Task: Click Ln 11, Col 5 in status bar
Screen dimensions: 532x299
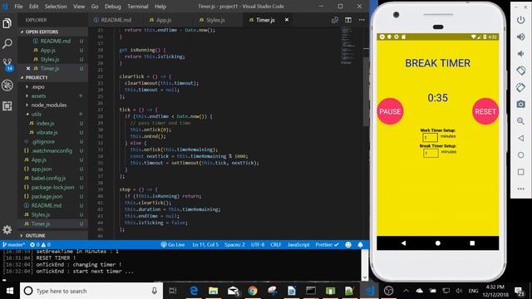Action: tap(205, 244)
